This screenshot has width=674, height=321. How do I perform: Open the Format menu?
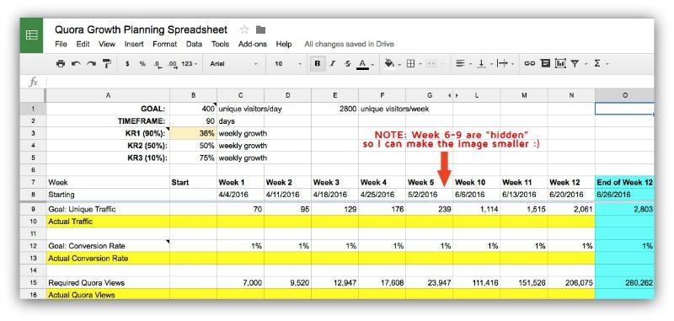tap(164, 44)
